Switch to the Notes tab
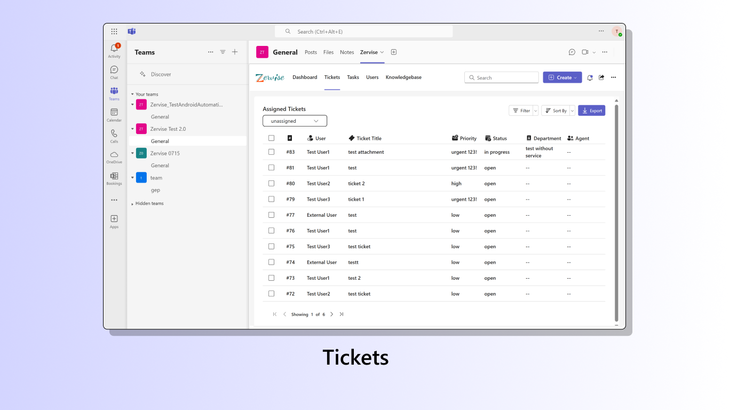The height and width of the screenshot is (410, 729). pos(347,52)
